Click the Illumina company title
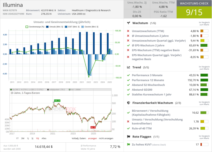The image size is (212, 152). pyautogui.click(x=13, y=5)
